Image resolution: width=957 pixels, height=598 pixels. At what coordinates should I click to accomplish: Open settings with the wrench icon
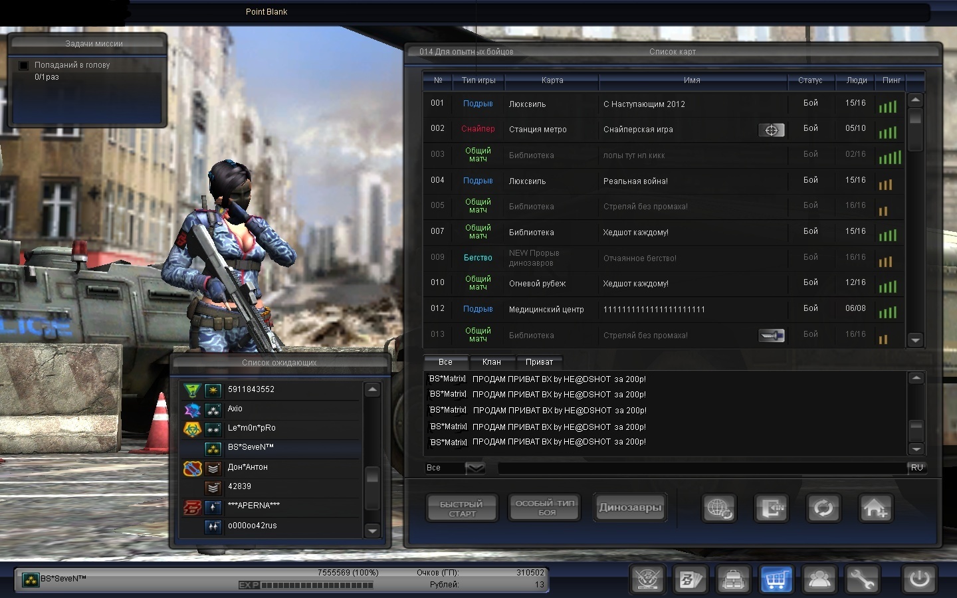[861, 579]
